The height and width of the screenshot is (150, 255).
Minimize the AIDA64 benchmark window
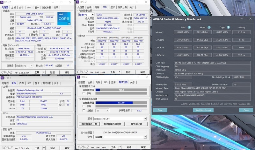coord(242,19)
